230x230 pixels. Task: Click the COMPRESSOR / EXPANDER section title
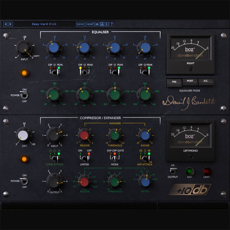pyautogui.click(x=100, y=118)
